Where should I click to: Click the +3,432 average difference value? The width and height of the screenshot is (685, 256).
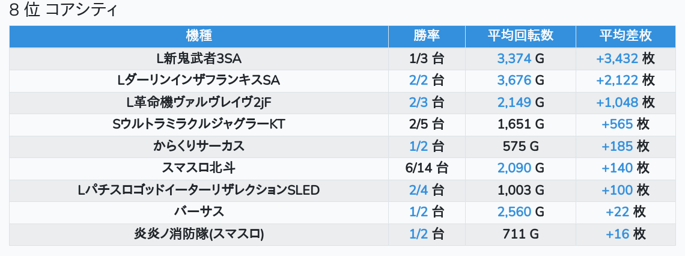click(x=617, y=58)
